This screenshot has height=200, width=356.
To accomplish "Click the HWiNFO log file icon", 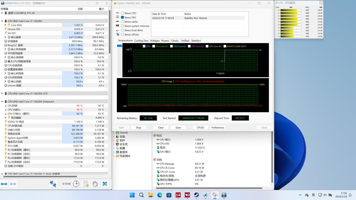I will coord(86,184).
